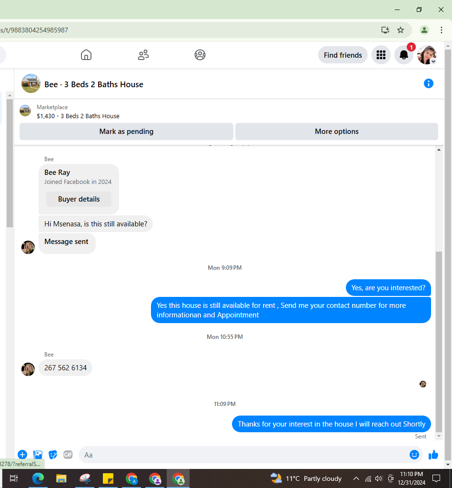Viewport: 452px width, 488px height.
Task: Click the 'Yes, are you interested?' message
Action: click(x=388, y=287)
